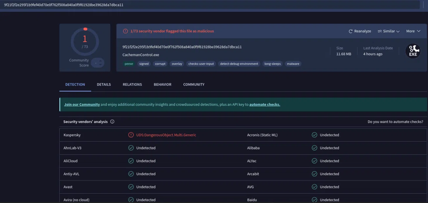The image size is (428, 203).
Task: Select the COMMUNITY tab
Action: (x=194, y=84)
